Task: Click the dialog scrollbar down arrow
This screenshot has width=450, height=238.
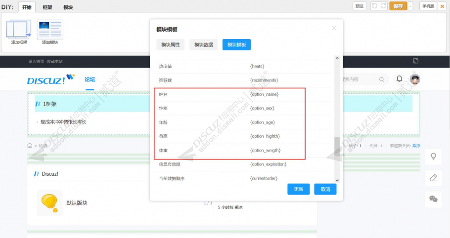Action: [x=337, y=180]
